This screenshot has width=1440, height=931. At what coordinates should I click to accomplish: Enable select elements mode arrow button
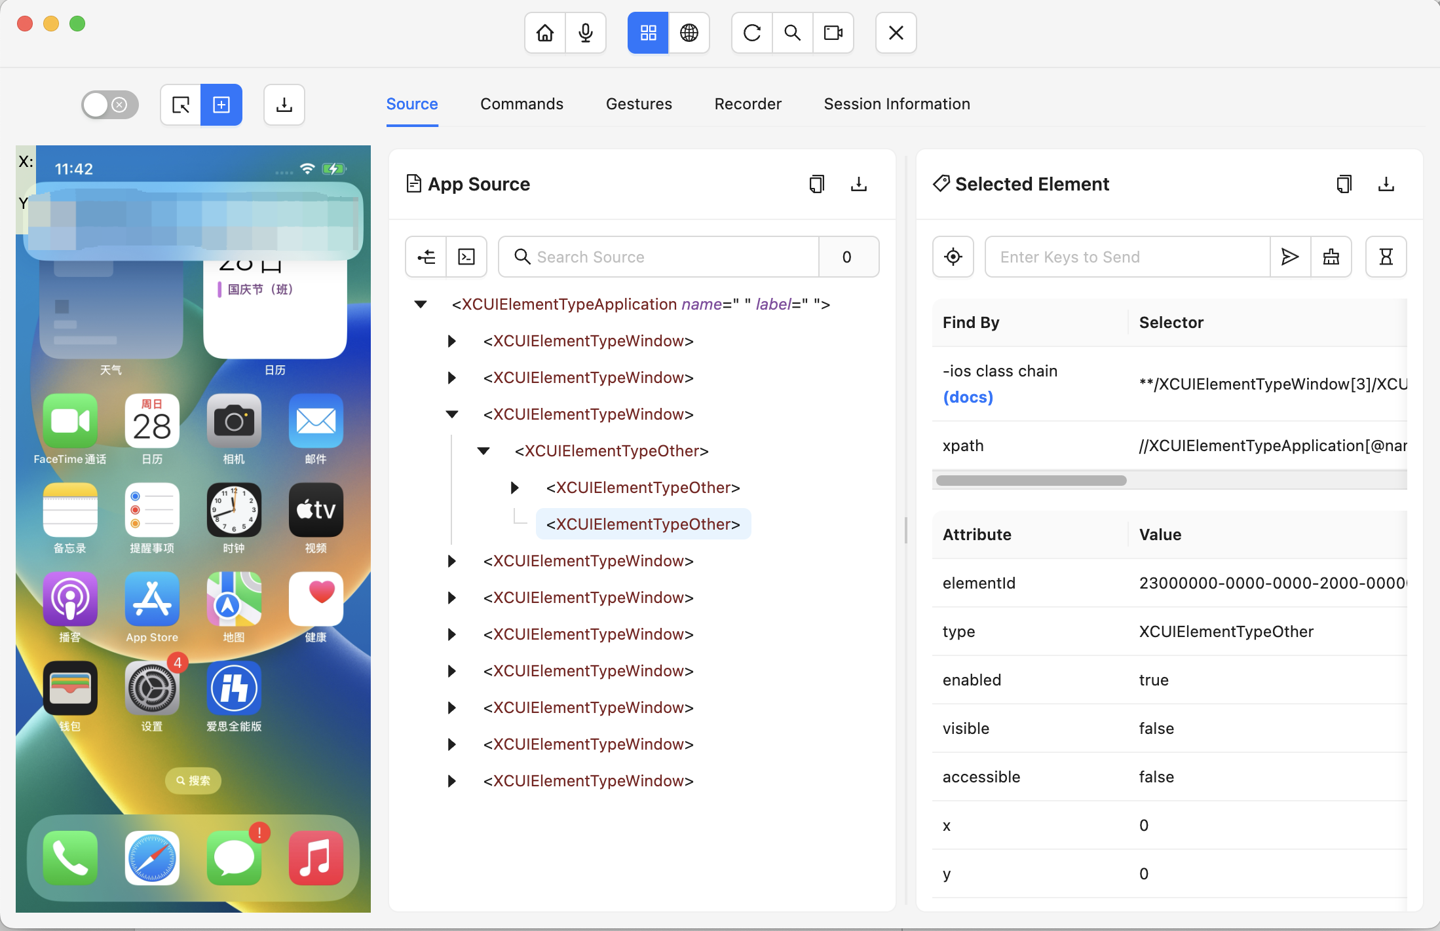pyautogui.click(x=181, y=105)
